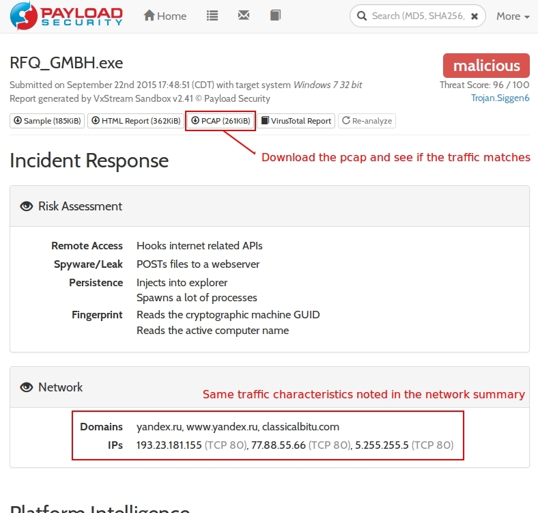
Task: Click the Fingerprint label
Action: 97,315
